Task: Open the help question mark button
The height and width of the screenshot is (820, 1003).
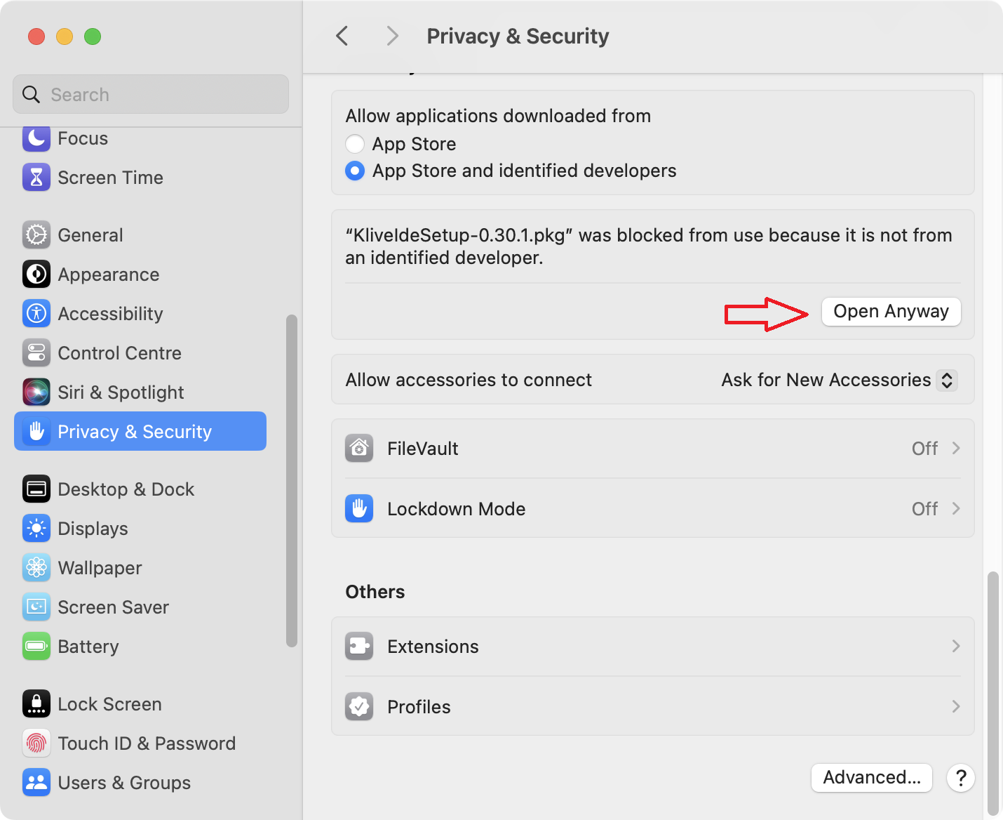Action: point(961,778)
